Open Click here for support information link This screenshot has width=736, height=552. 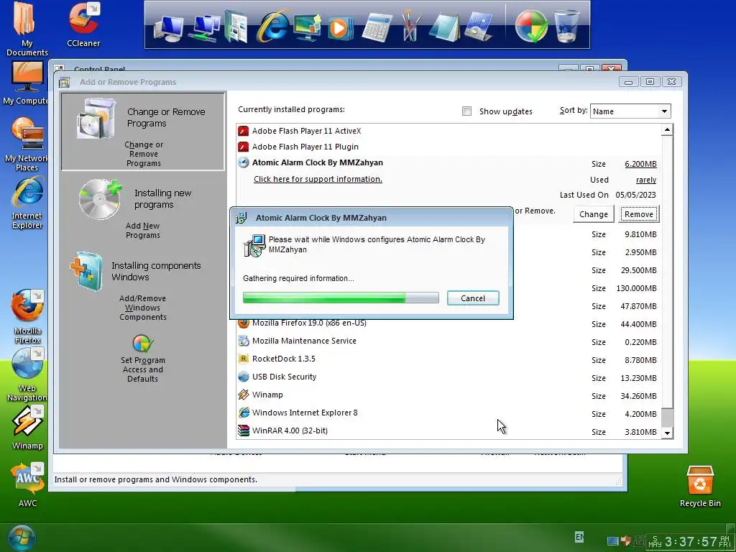click(318, 179)
